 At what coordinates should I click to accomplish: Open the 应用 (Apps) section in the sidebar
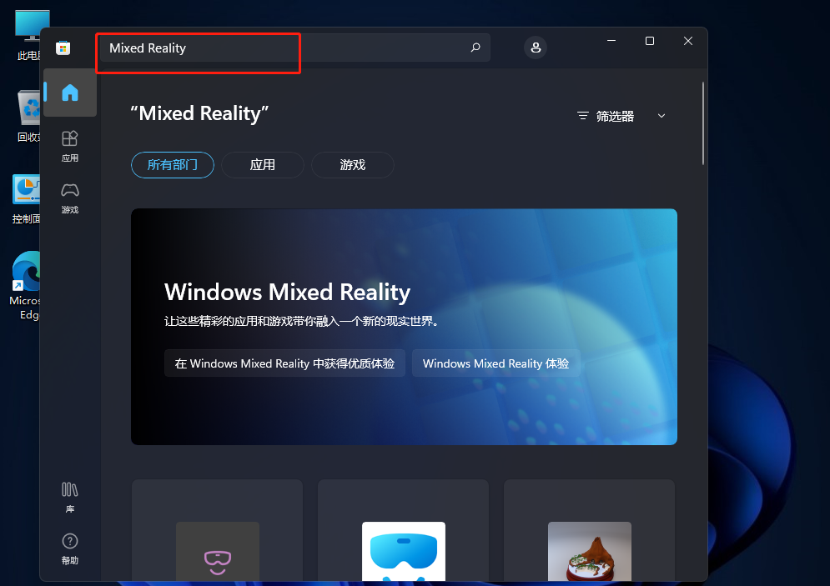pos(70,145)
